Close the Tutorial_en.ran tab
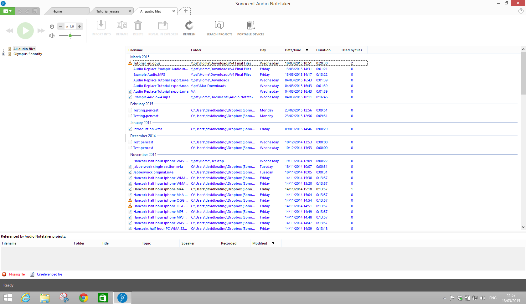The image size is (526, 304). pos(130,11)
